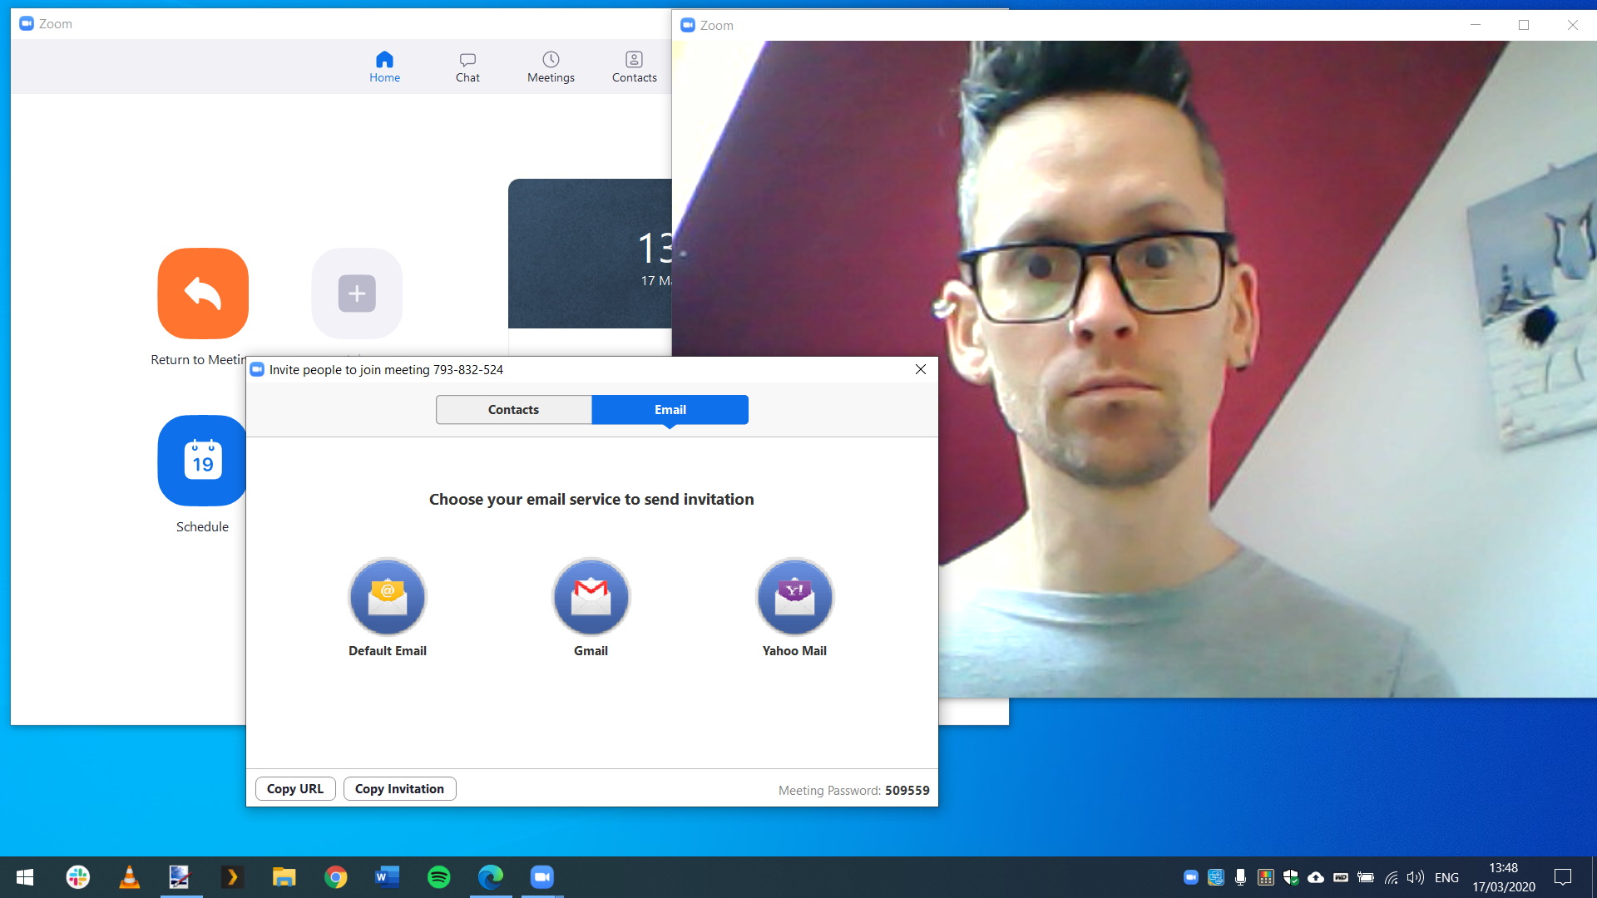Go to the Contacts tab in main nav
This screenshot has width=1597, height=898.
[634, 67]
